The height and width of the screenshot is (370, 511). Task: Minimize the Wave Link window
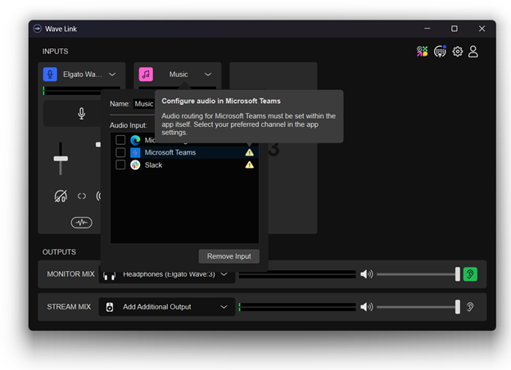(427, 29)
